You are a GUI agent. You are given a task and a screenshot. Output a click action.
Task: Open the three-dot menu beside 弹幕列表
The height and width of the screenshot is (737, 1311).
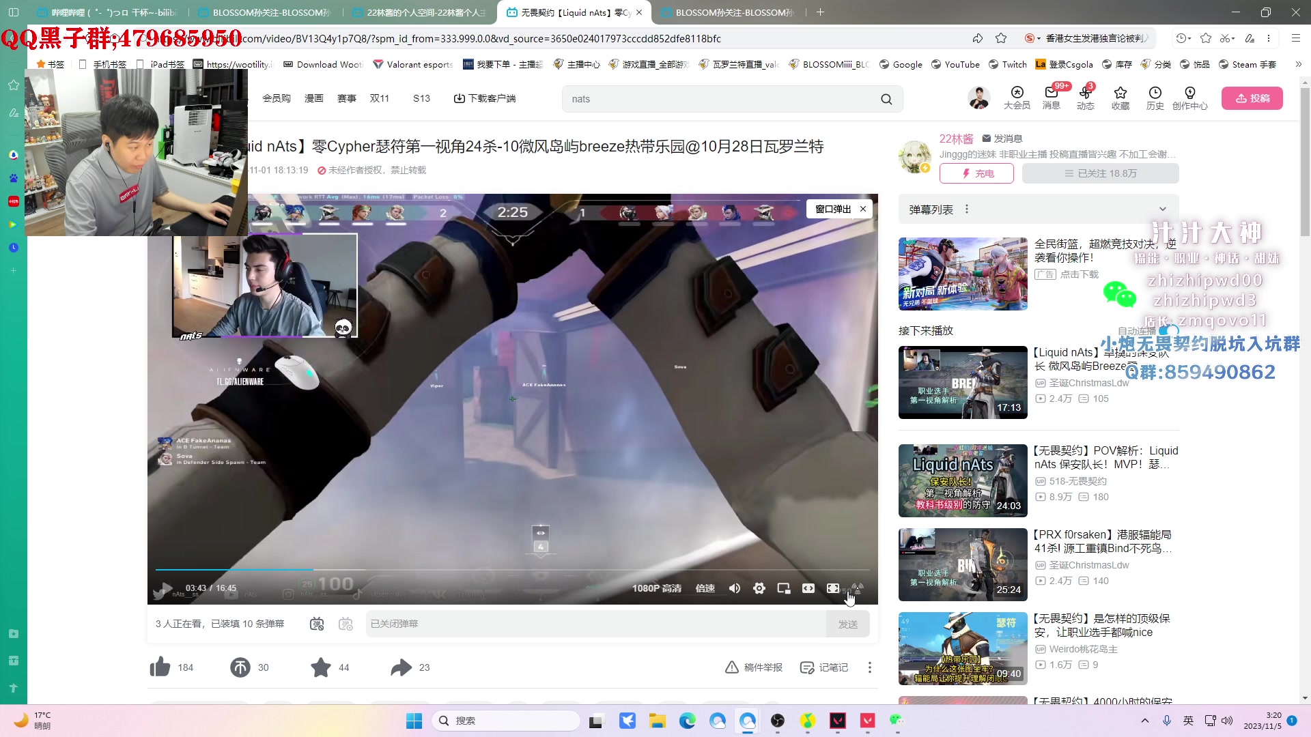[967, 209]
